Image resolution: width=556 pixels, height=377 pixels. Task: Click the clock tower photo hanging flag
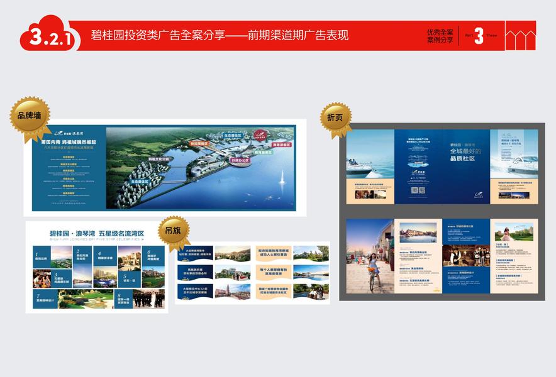(x=233, y=292)
